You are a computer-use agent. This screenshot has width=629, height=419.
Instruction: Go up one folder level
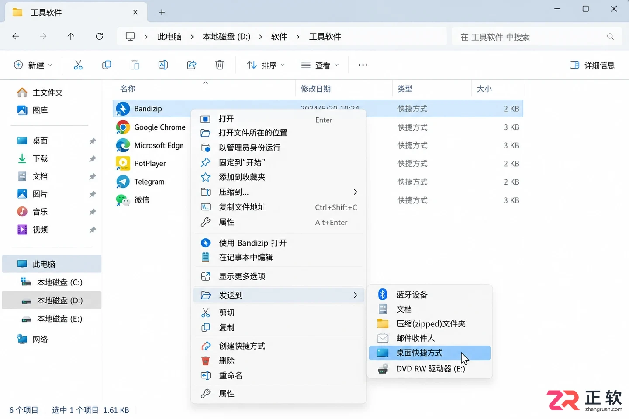[71, 36]
